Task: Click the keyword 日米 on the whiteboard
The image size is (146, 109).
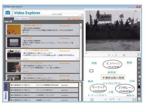Action: click(132, 81)
